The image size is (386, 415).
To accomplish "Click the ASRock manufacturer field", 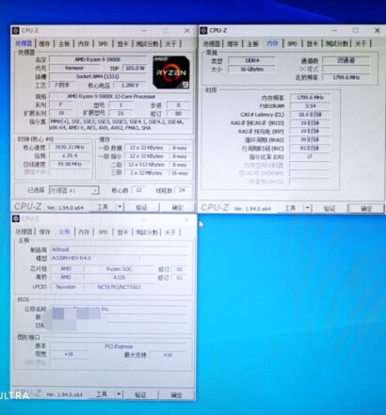I will click(x=120, y=249).
